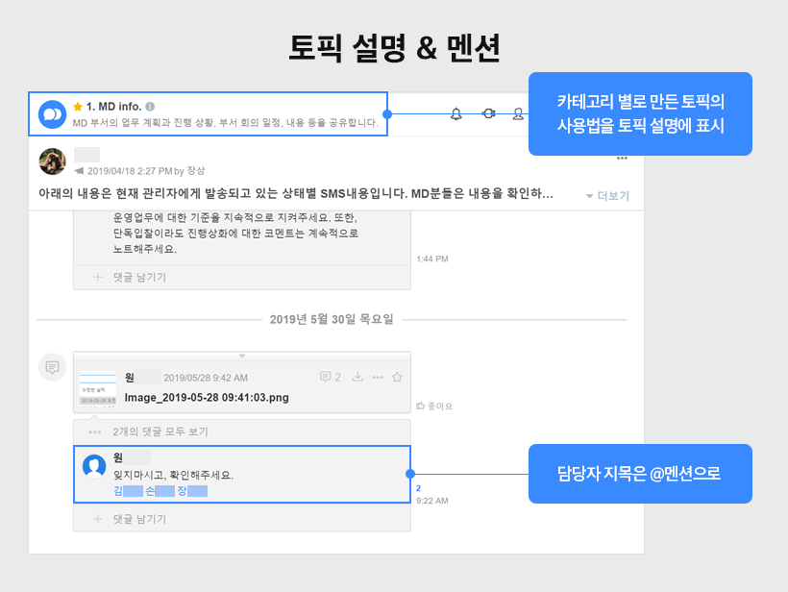Click the announcement author's profile photo
This screenshot has height=592, width=788.
tap(52, 161)
